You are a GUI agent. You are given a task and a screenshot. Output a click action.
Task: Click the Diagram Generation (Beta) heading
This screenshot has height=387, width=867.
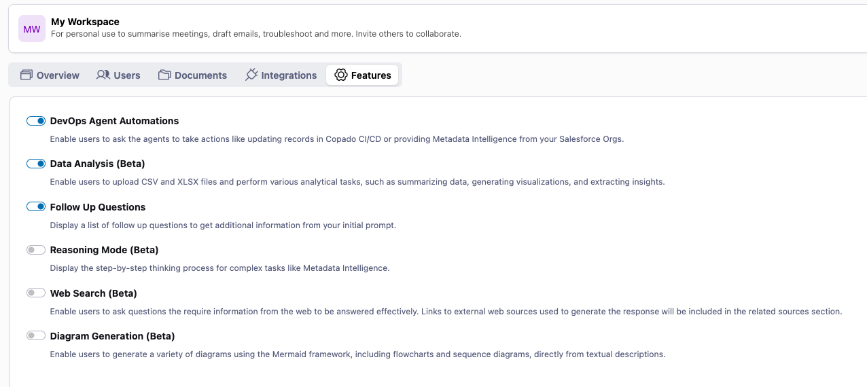click(112, 336)
